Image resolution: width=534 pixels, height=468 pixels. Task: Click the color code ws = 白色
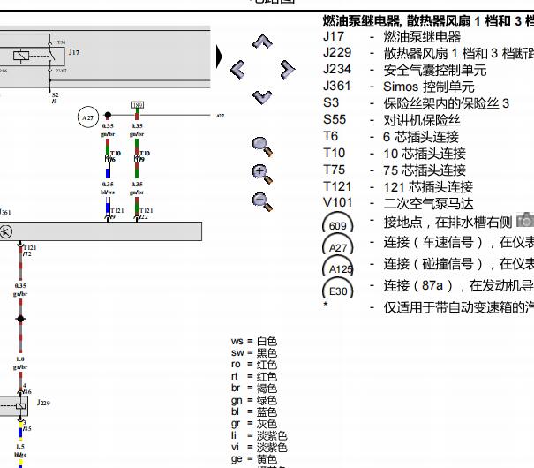point(254,341)
